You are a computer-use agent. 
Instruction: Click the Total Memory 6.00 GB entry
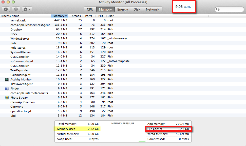78,124
